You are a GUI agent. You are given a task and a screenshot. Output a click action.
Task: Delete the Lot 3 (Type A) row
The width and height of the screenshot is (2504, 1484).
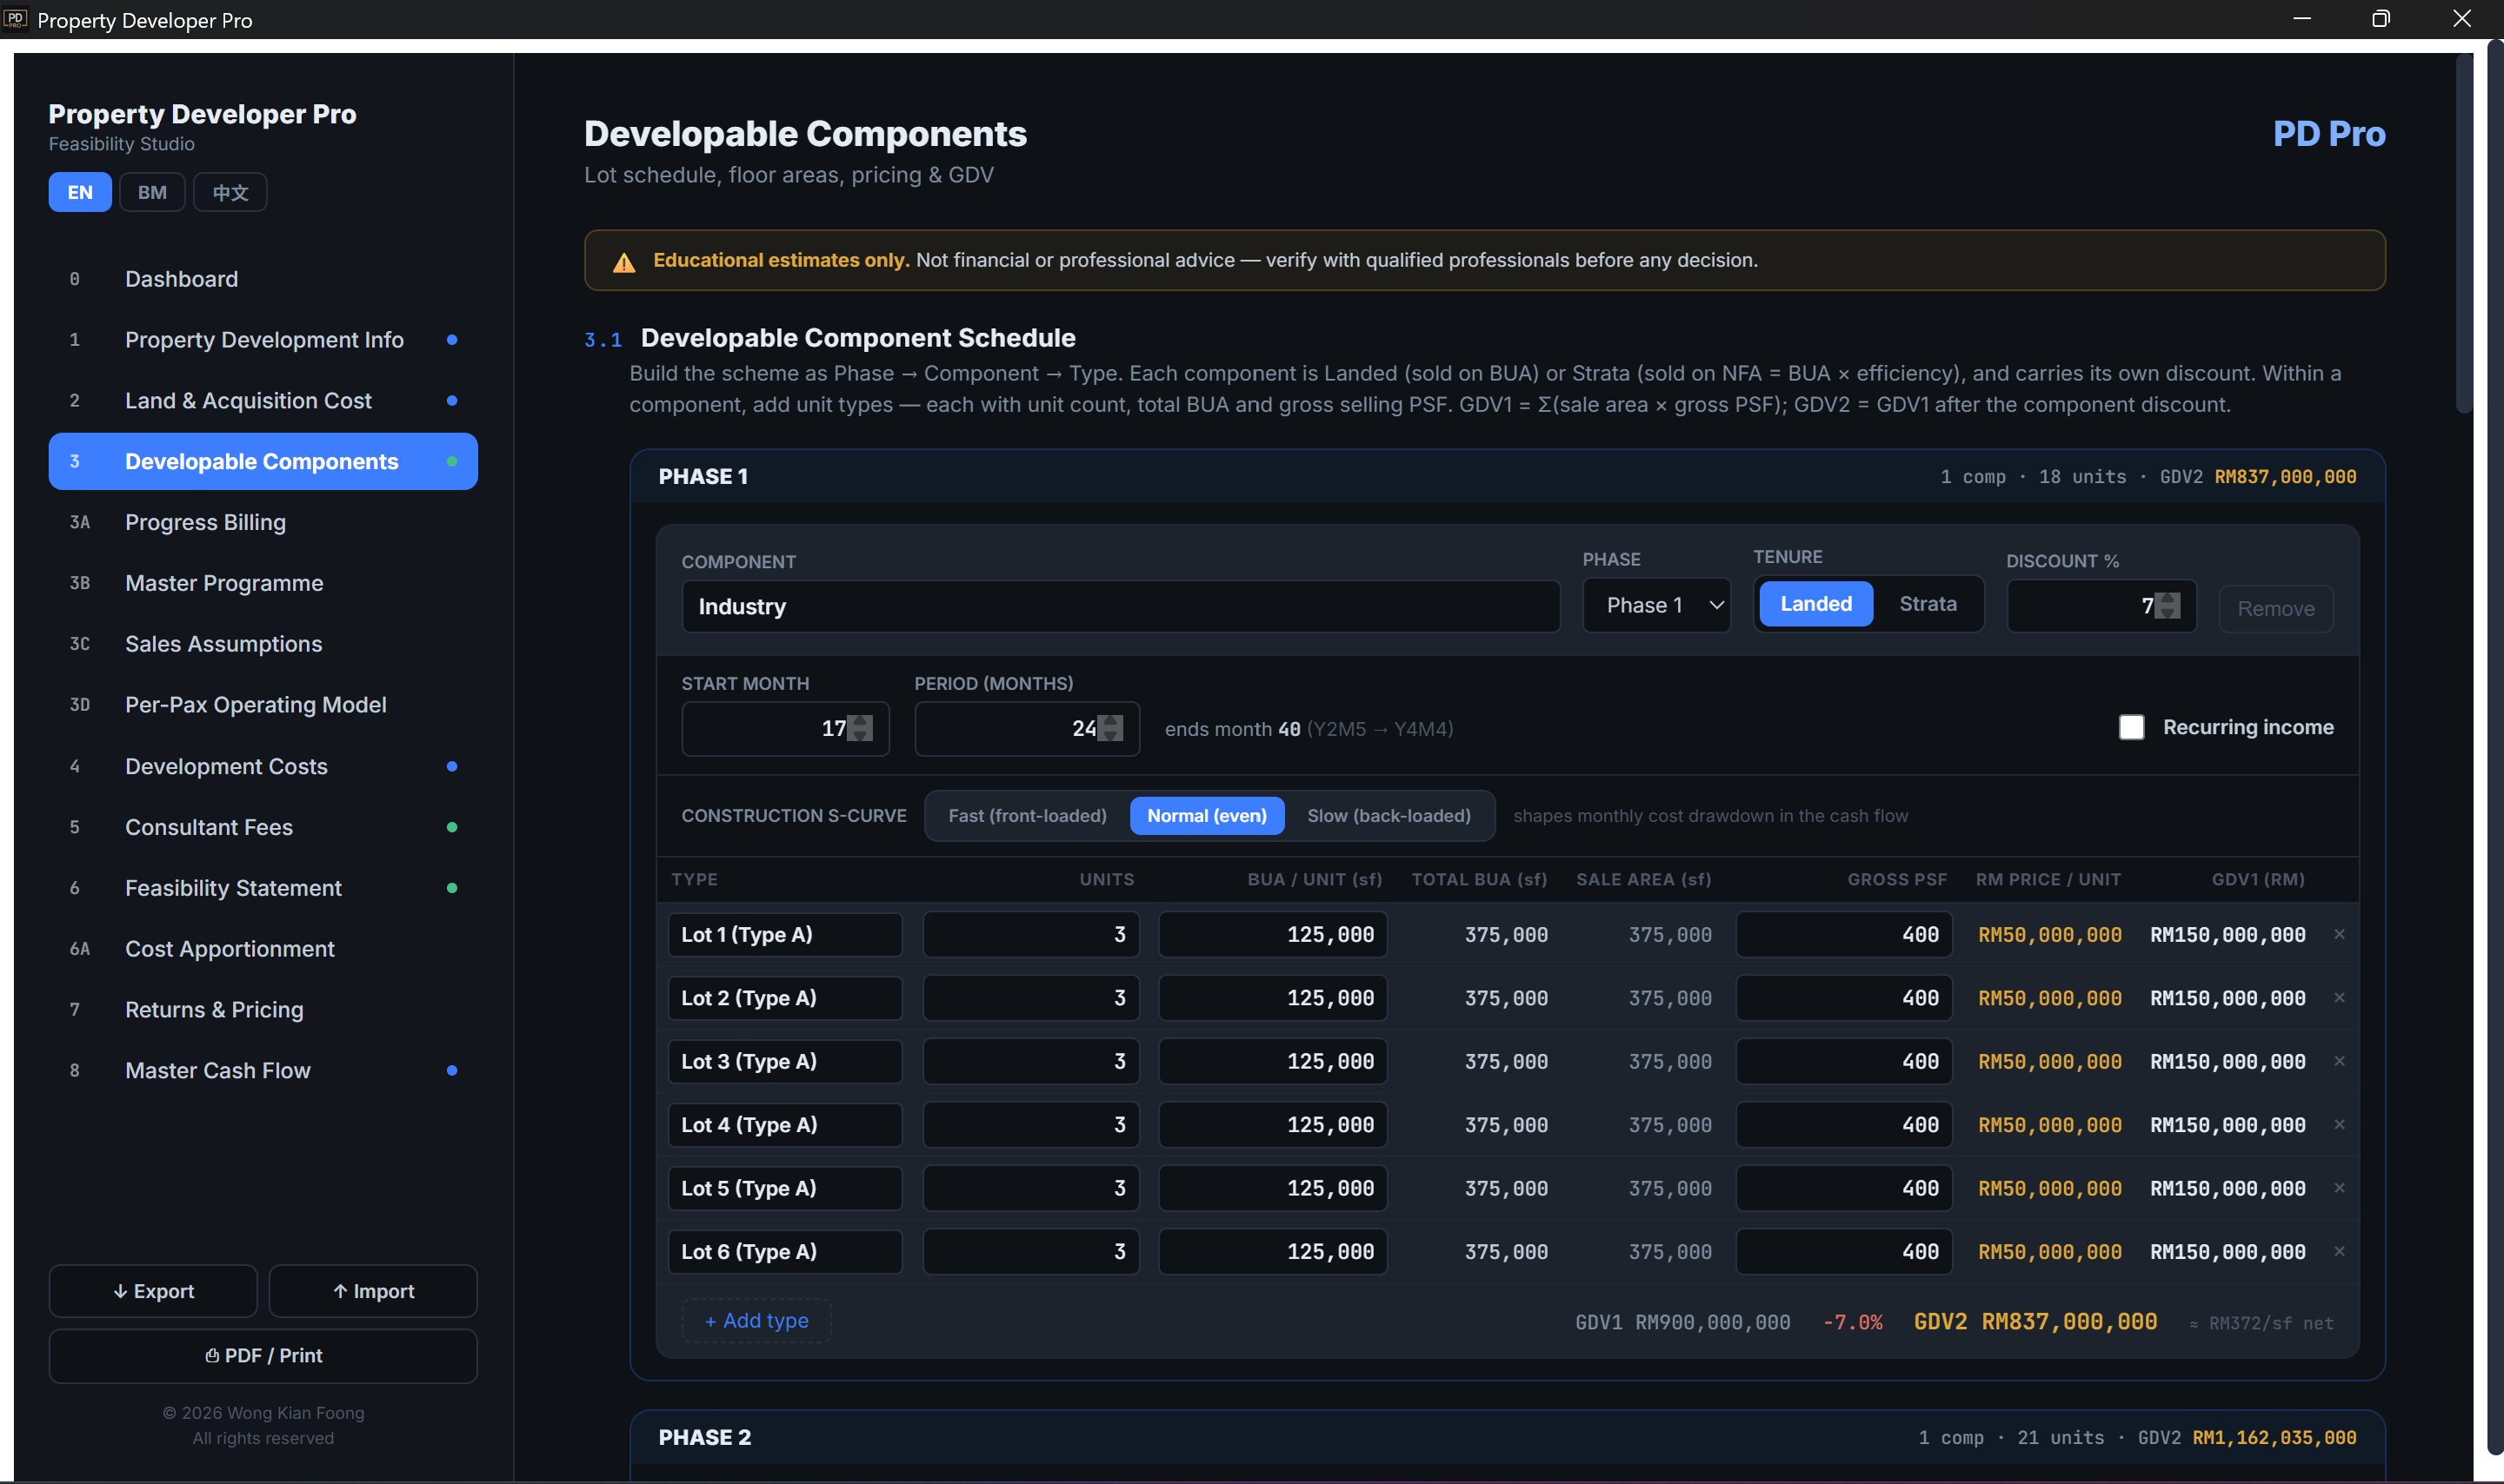click(2339, 1061)
